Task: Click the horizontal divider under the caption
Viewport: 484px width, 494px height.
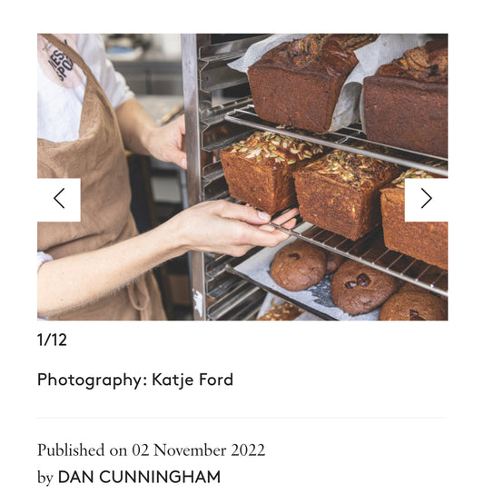Action: pos(242,418)
